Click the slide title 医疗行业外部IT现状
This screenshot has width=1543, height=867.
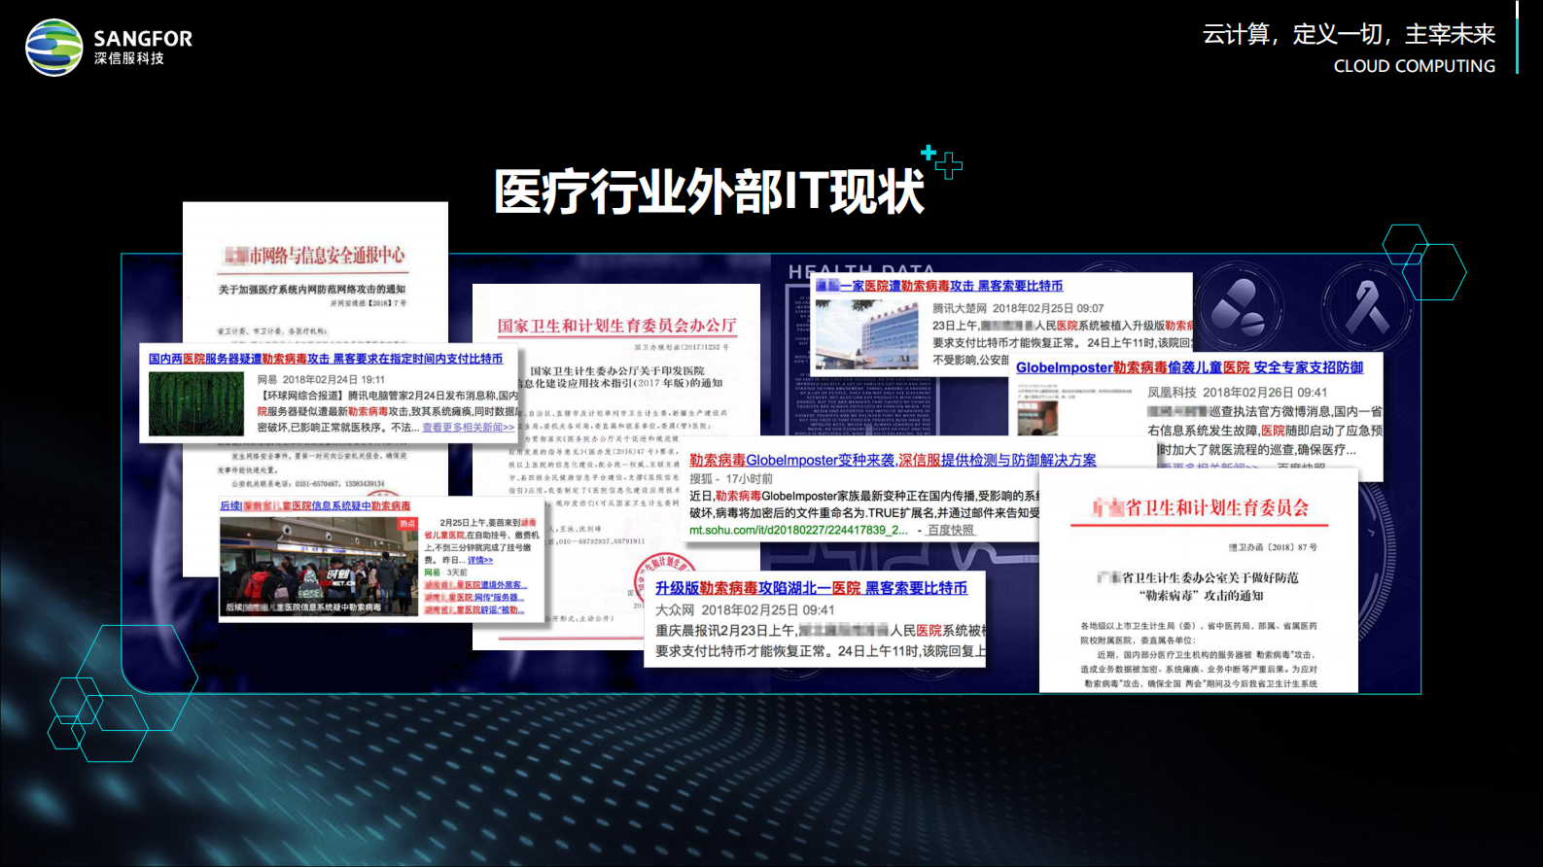click(709, 191)
